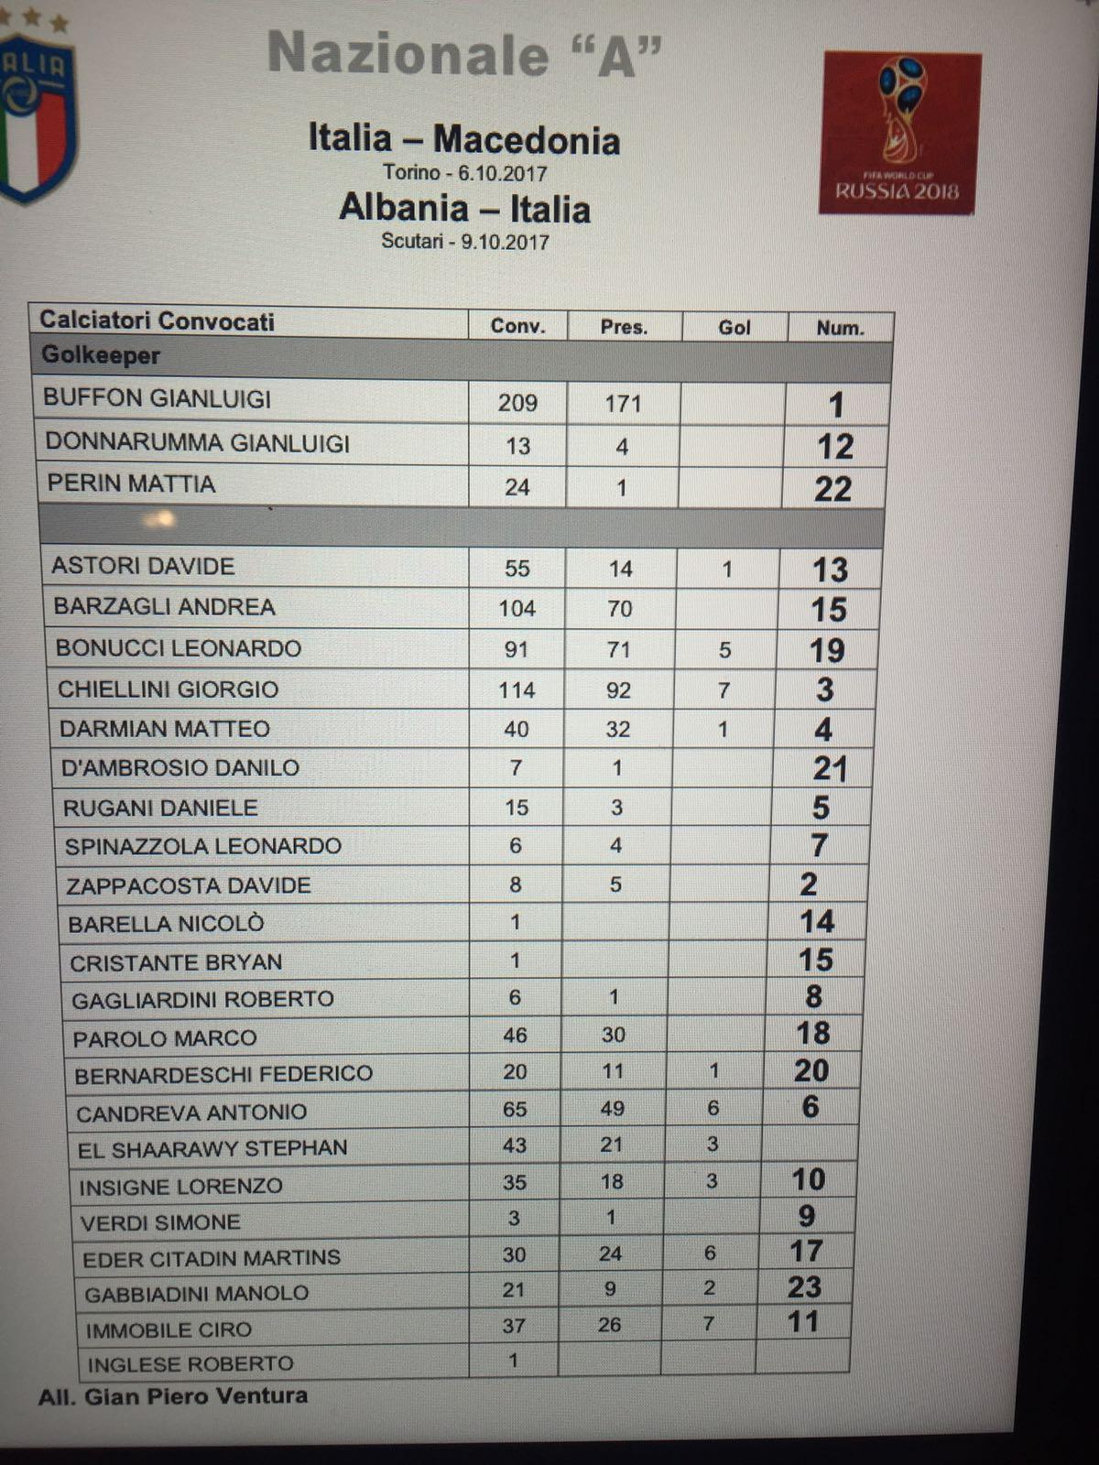Viewport: 1099px width, 1465px height.
Task: Select the IMMOBILE CIRO name cell
Action: (169, 1329)
